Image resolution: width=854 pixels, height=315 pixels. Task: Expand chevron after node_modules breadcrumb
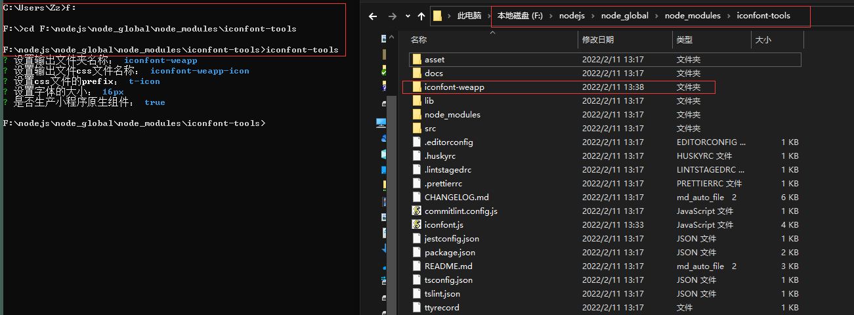coord(729,16)
